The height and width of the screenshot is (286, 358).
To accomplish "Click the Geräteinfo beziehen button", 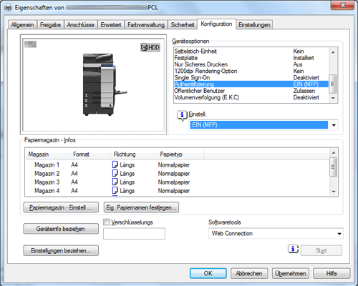I will point(61,229).
